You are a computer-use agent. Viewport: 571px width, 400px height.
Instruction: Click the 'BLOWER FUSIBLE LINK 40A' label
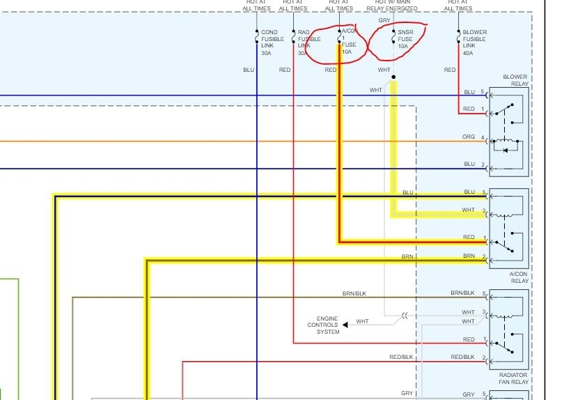475,43
